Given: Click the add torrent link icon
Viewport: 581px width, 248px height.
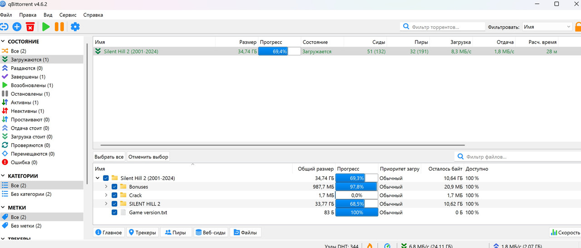Looking at the screenshot, I should click(x=4, y=27).
